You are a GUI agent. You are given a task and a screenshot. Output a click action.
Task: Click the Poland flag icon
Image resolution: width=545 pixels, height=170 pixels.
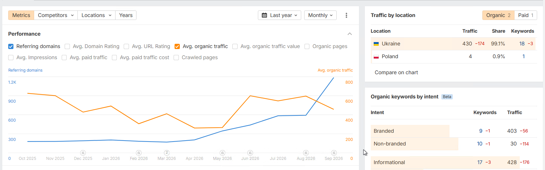[376, 57]
